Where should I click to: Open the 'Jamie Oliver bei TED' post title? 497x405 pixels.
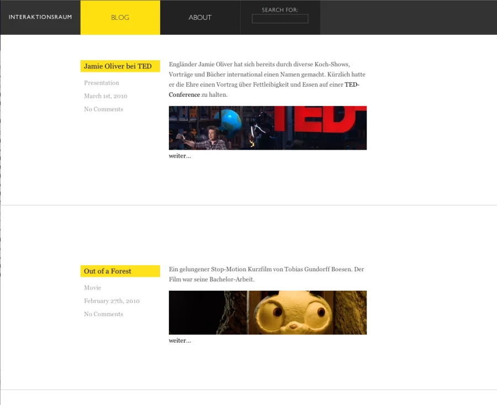(118, 66)
